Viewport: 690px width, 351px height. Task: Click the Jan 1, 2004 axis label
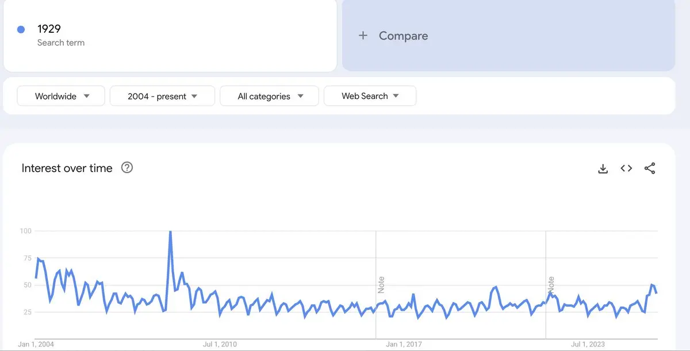pos(36,344)
